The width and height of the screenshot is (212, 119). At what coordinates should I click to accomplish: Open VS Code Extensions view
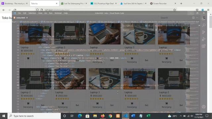click(204, 46)
